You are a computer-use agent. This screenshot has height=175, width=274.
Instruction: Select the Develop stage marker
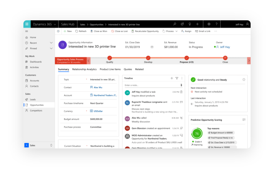[148, 58]
